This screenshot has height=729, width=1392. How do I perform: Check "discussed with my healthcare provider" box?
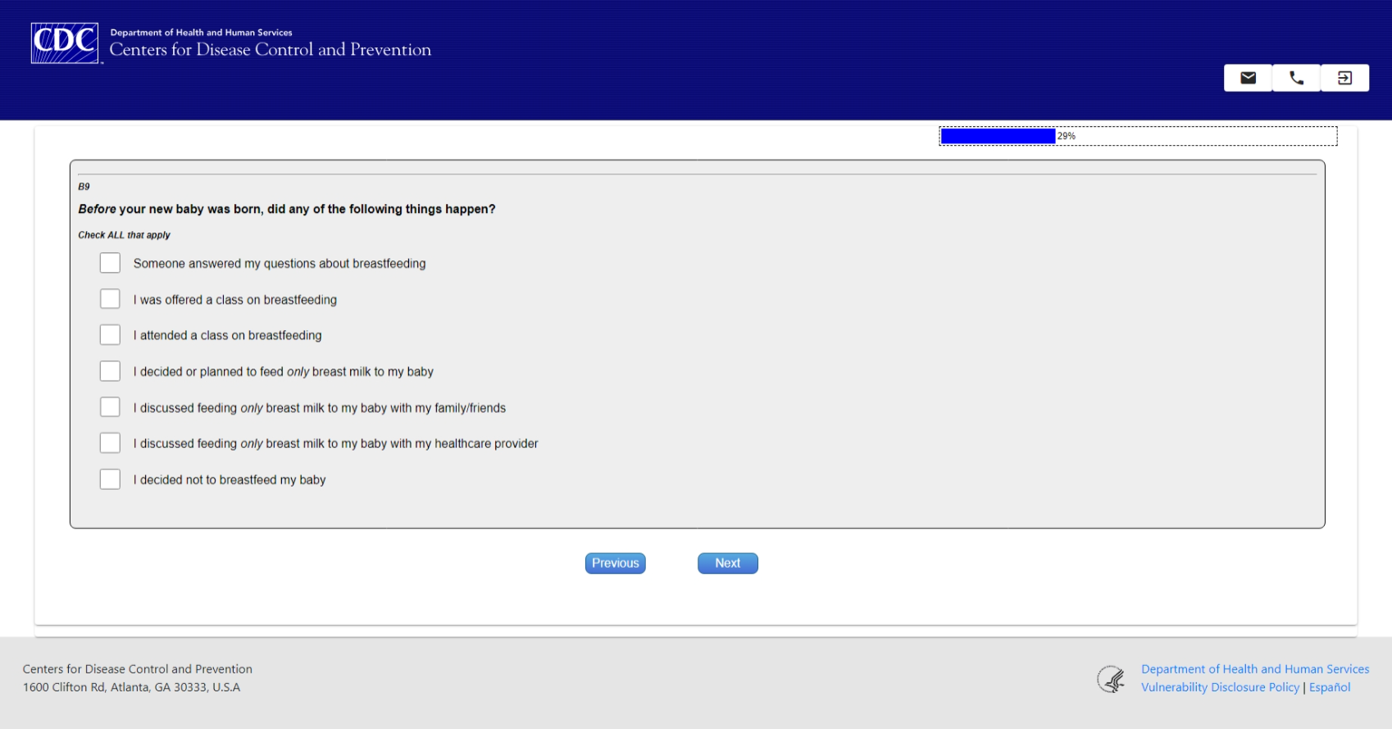[x=110, y=443]
